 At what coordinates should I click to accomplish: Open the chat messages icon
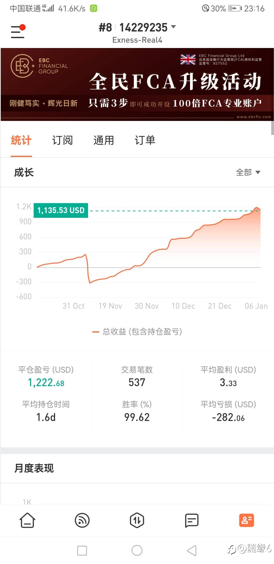[192, 520]
